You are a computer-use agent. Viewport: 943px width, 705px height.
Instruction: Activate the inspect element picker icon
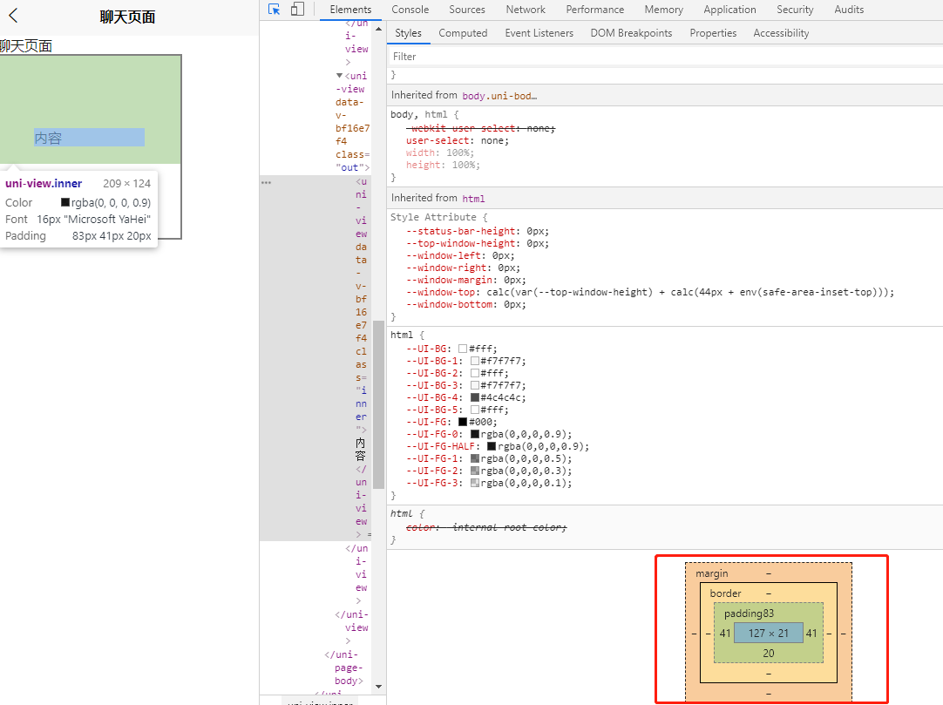tap(275, 9)
